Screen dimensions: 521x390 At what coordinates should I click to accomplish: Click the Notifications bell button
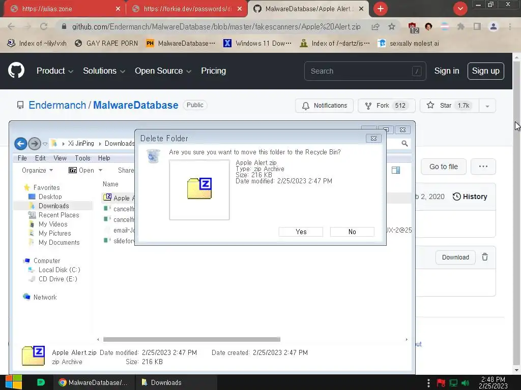pos(324,106)
